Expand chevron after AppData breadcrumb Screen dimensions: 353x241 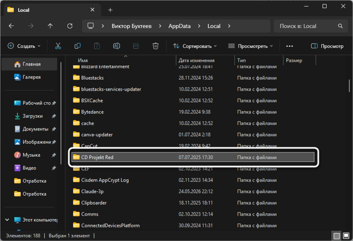click(199, 26)
